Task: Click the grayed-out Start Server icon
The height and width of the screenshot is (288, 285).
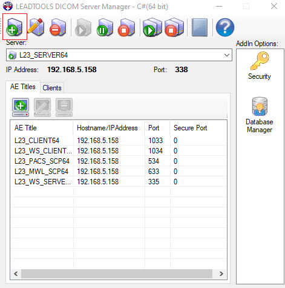Action: coord(84,27)
